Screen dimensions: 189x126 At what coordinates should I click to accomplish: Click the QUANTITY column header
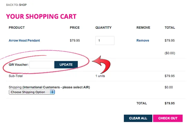pos(103,28)
